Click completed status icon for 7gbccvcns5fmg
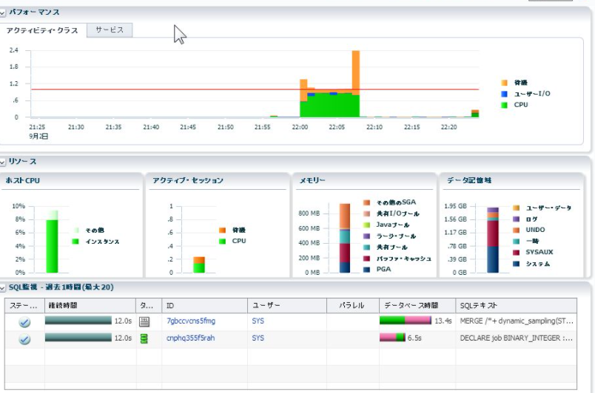This screenshot has width=595, height=393. [24, 322]
